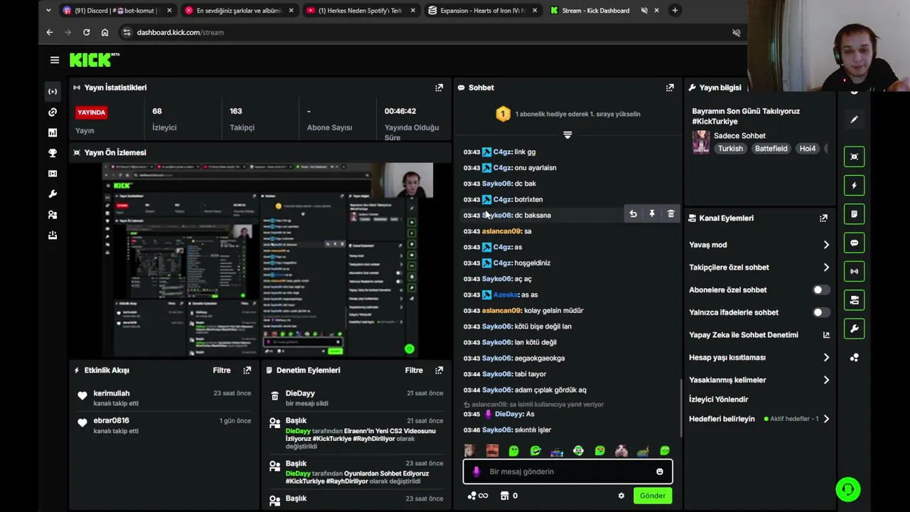Screen dimensions: 910x512
Task: Delete the 'dc baksana' chat message
Action: coord(670,214)
